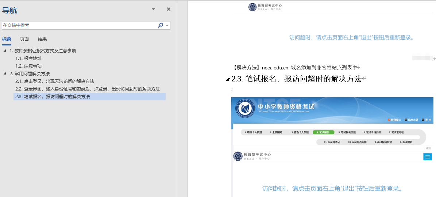Click 退 出 with icon in blue header
The width and height of the screenshot is (436, 197).
click(427, 120)
